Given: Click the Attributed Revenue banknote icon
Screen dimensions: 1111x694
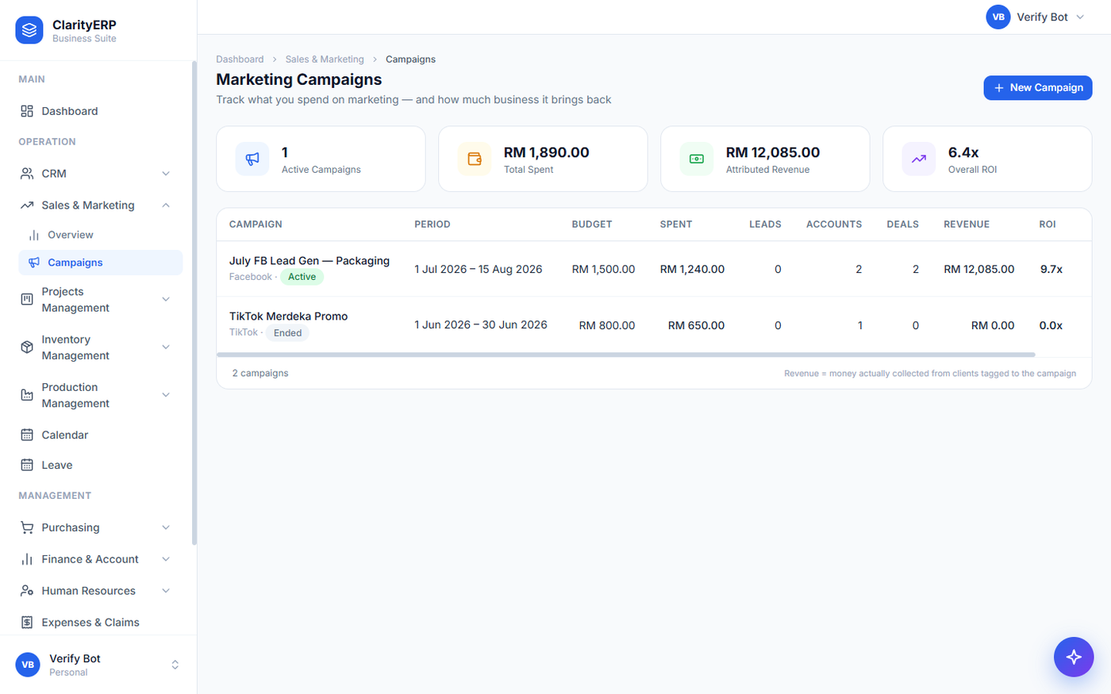Looking at the screenshot, I should (x=697, y=159).
